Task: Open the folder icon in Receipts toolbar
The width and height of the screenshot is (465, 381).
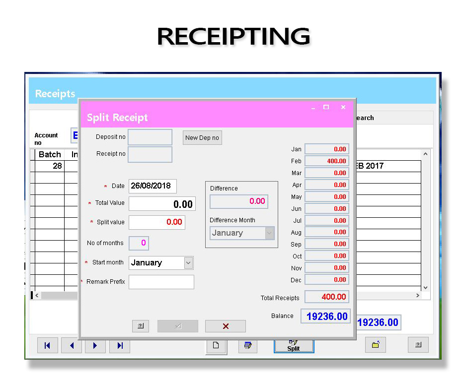Action: pos(375,345)
